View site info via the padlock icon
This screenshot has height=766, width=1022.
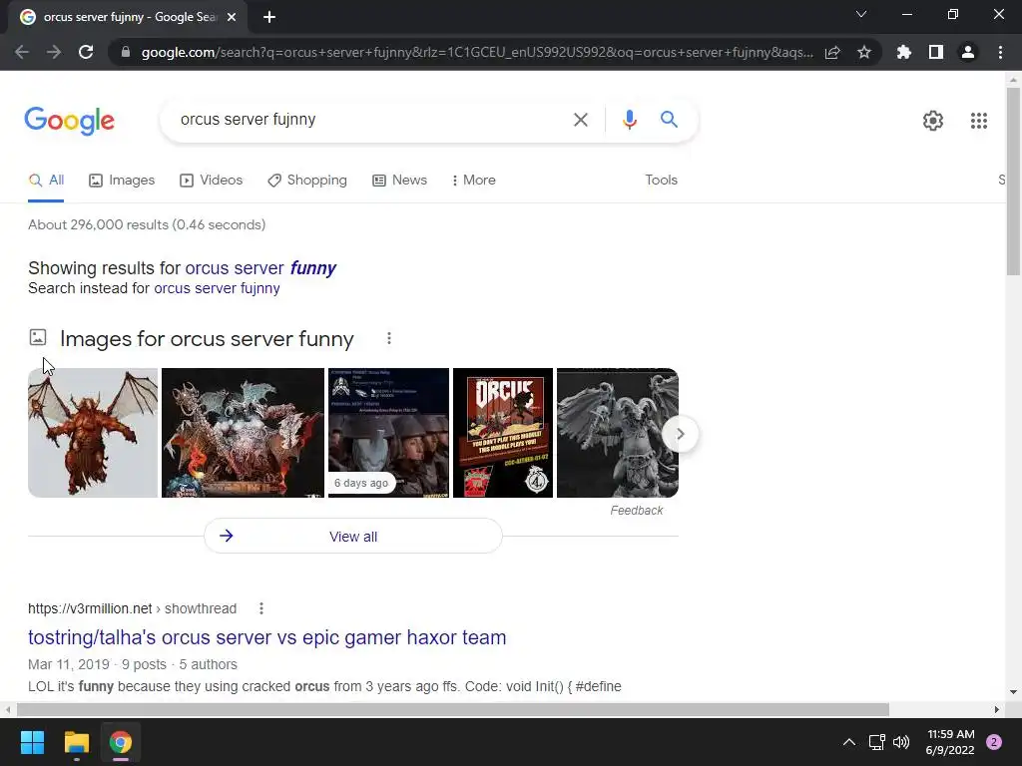tap(126, 52)
